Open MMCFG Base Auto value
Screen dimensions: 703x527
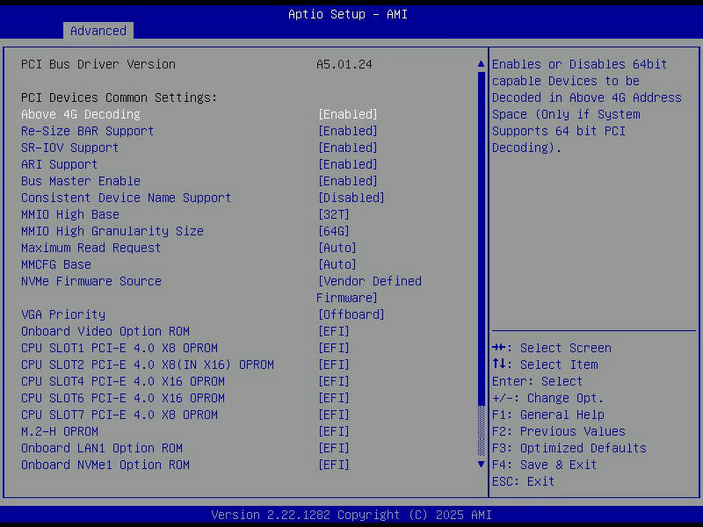tap(337, 264)
